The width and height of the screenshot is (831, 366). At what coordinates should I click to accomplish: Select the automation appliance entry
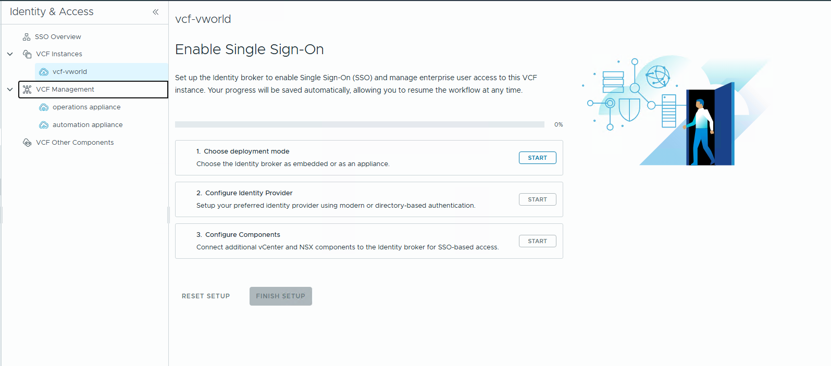88,125
